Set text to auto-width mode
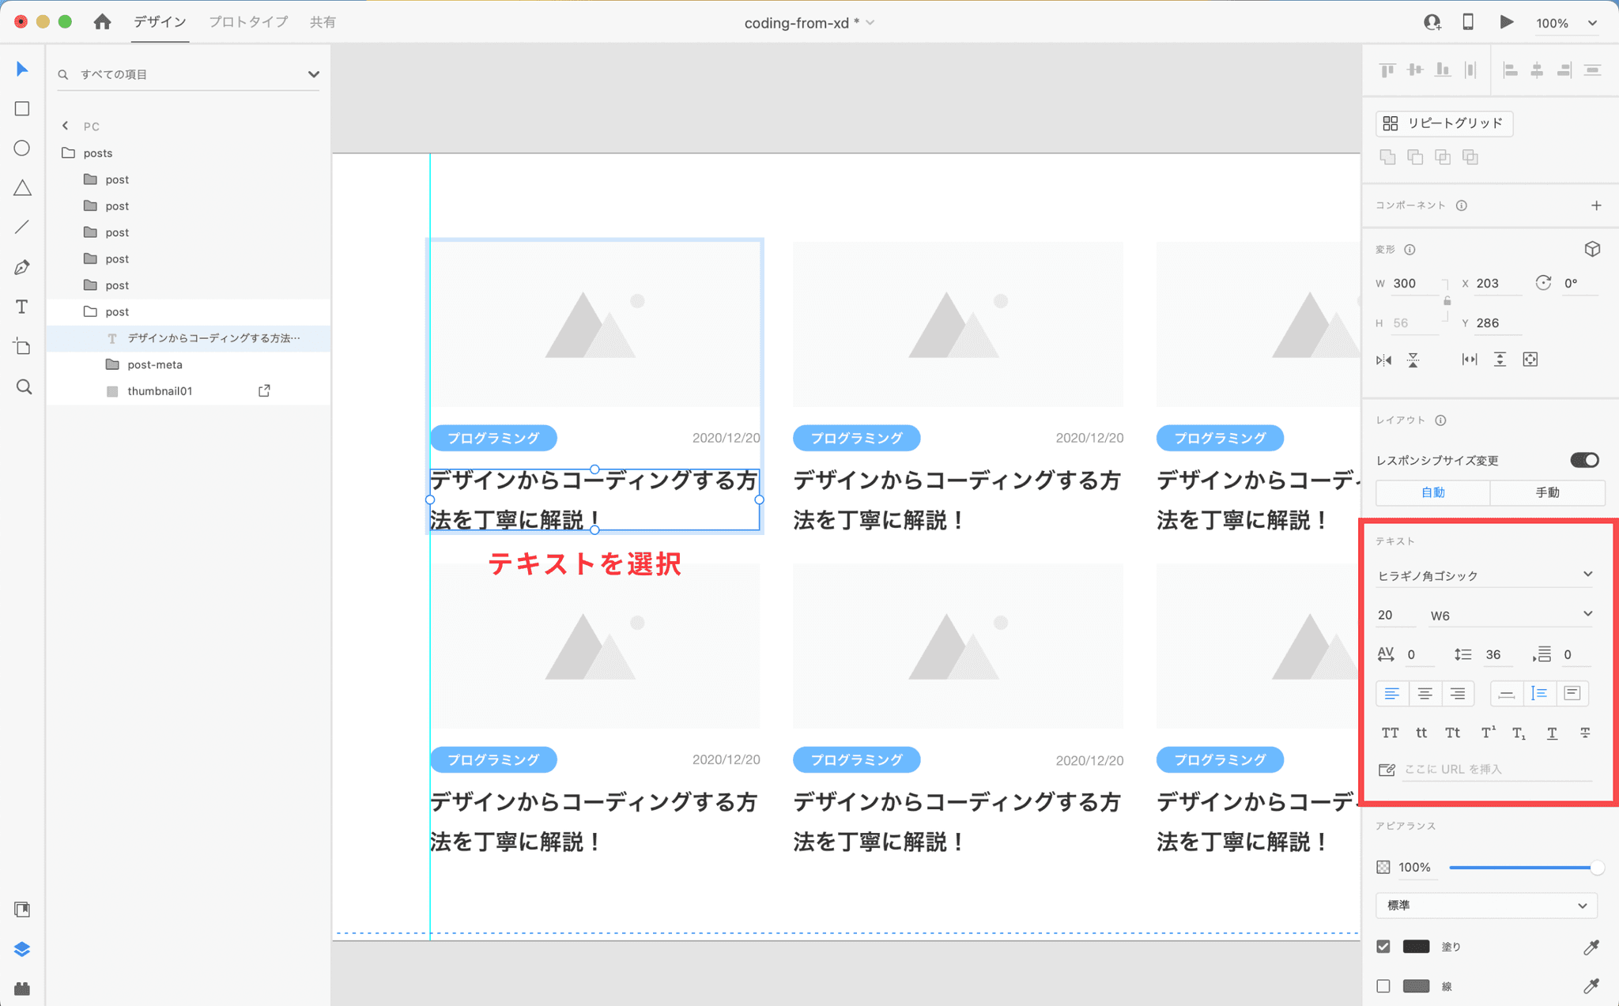1619x1006 pixels. click(x=1506, y=694)
